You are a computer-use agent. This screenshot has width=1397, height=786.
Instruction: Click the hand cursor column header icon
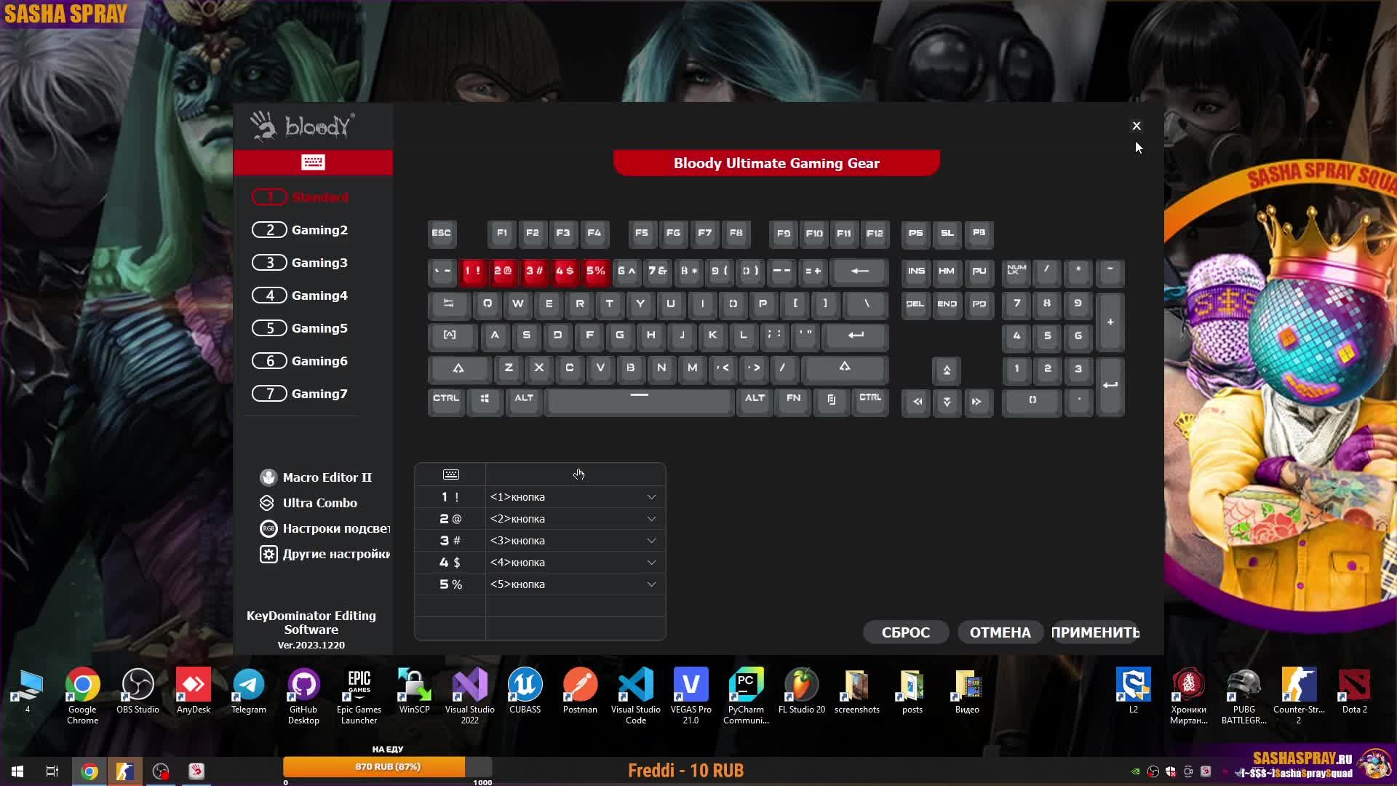tap(578, 475)
